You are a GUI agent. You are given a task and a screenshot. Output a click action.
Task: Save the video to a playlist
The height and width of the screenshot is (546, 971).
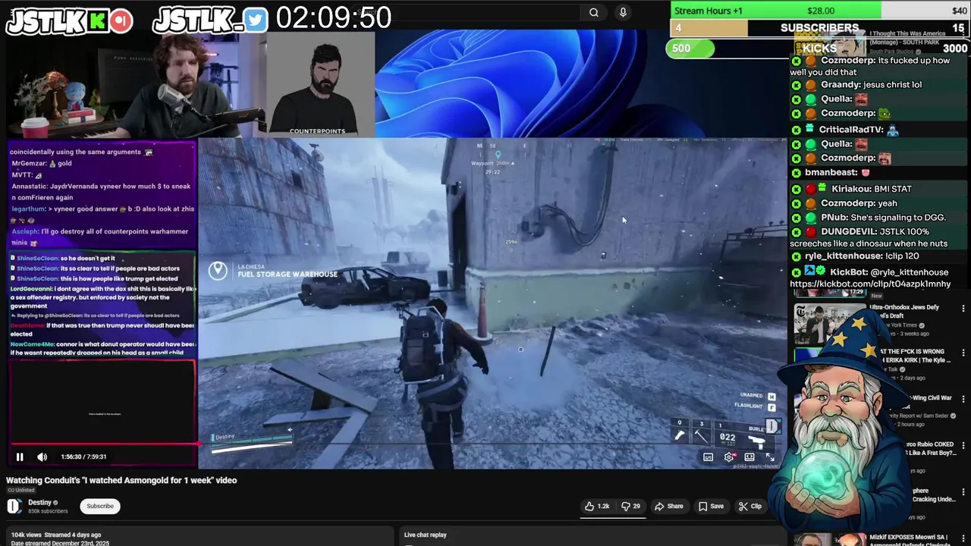point(711,506)
